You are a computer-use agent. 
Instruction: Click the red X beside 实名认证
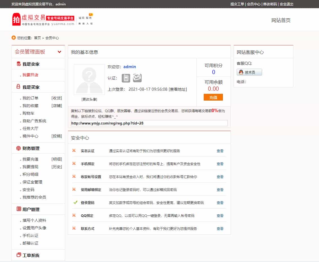coord(74,150)
